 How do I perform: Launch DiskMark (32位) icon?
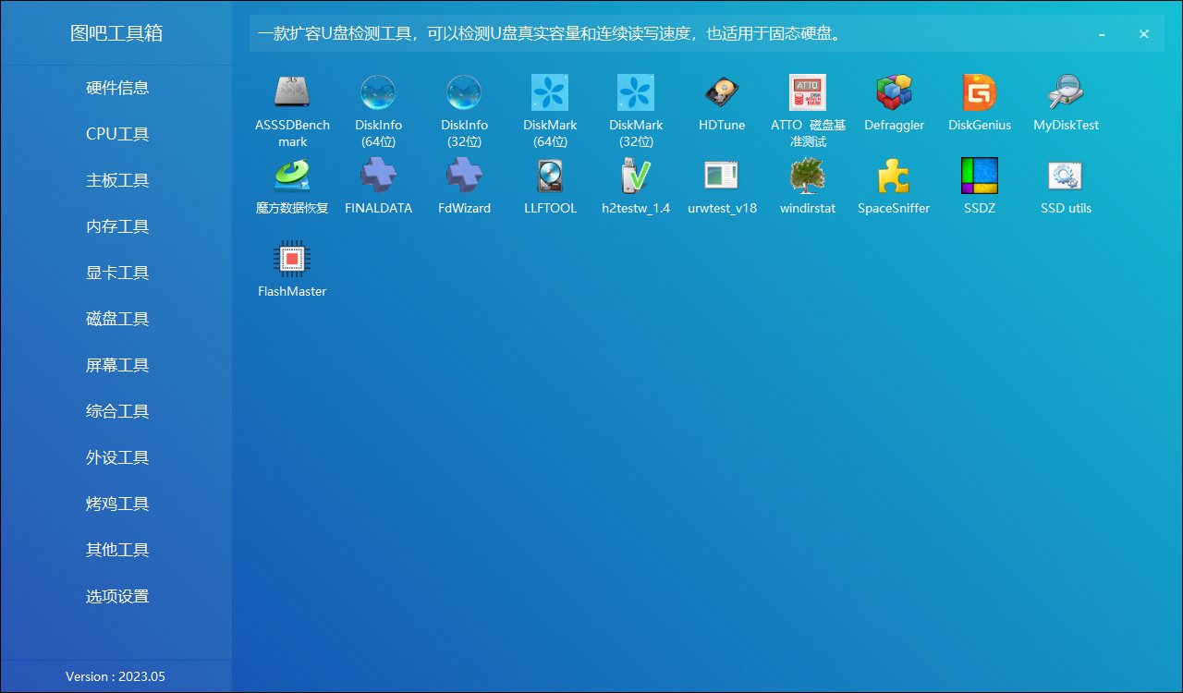[636, 92]
